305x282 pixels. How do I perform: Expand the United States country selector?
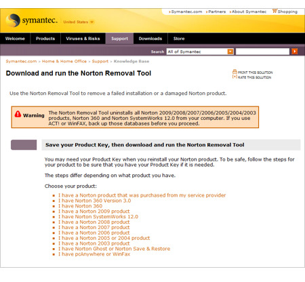pyautogui.click(x=78, y=22)
